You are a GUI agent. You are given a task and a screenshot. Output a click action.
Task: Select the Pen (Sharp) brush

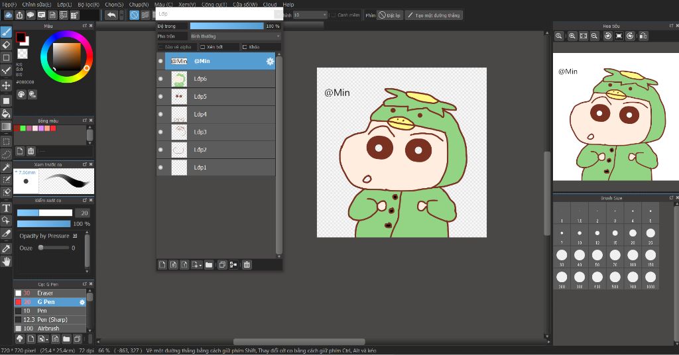pos(50,319)
